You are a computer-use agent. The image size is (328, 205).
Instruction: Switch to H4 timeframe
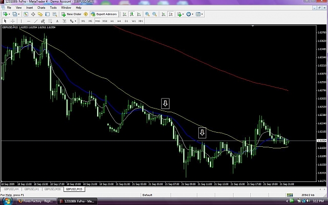click(x=119, y=21)
